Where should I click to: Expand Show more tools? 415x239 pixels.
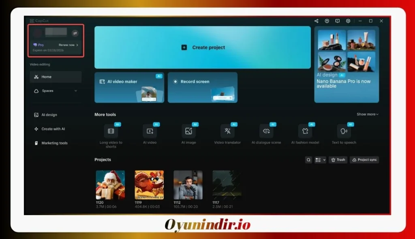[368, 114]
